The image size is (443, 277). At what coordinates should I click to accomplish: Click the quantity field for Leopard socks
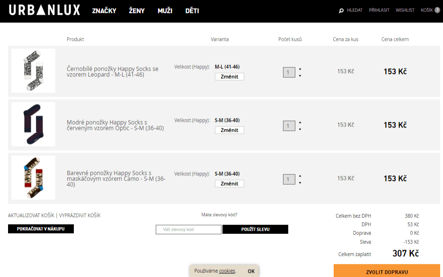[x=289, y=72]
